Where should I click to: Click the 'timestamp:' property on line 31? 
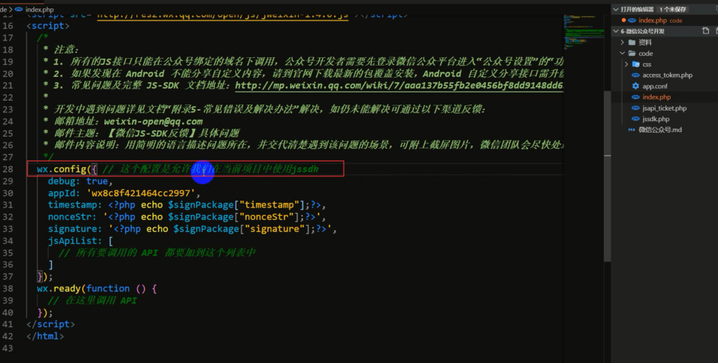[75, 205]
